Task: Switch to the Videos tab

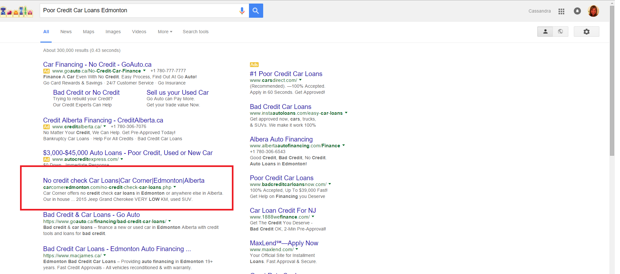Action: click(139, 32)
